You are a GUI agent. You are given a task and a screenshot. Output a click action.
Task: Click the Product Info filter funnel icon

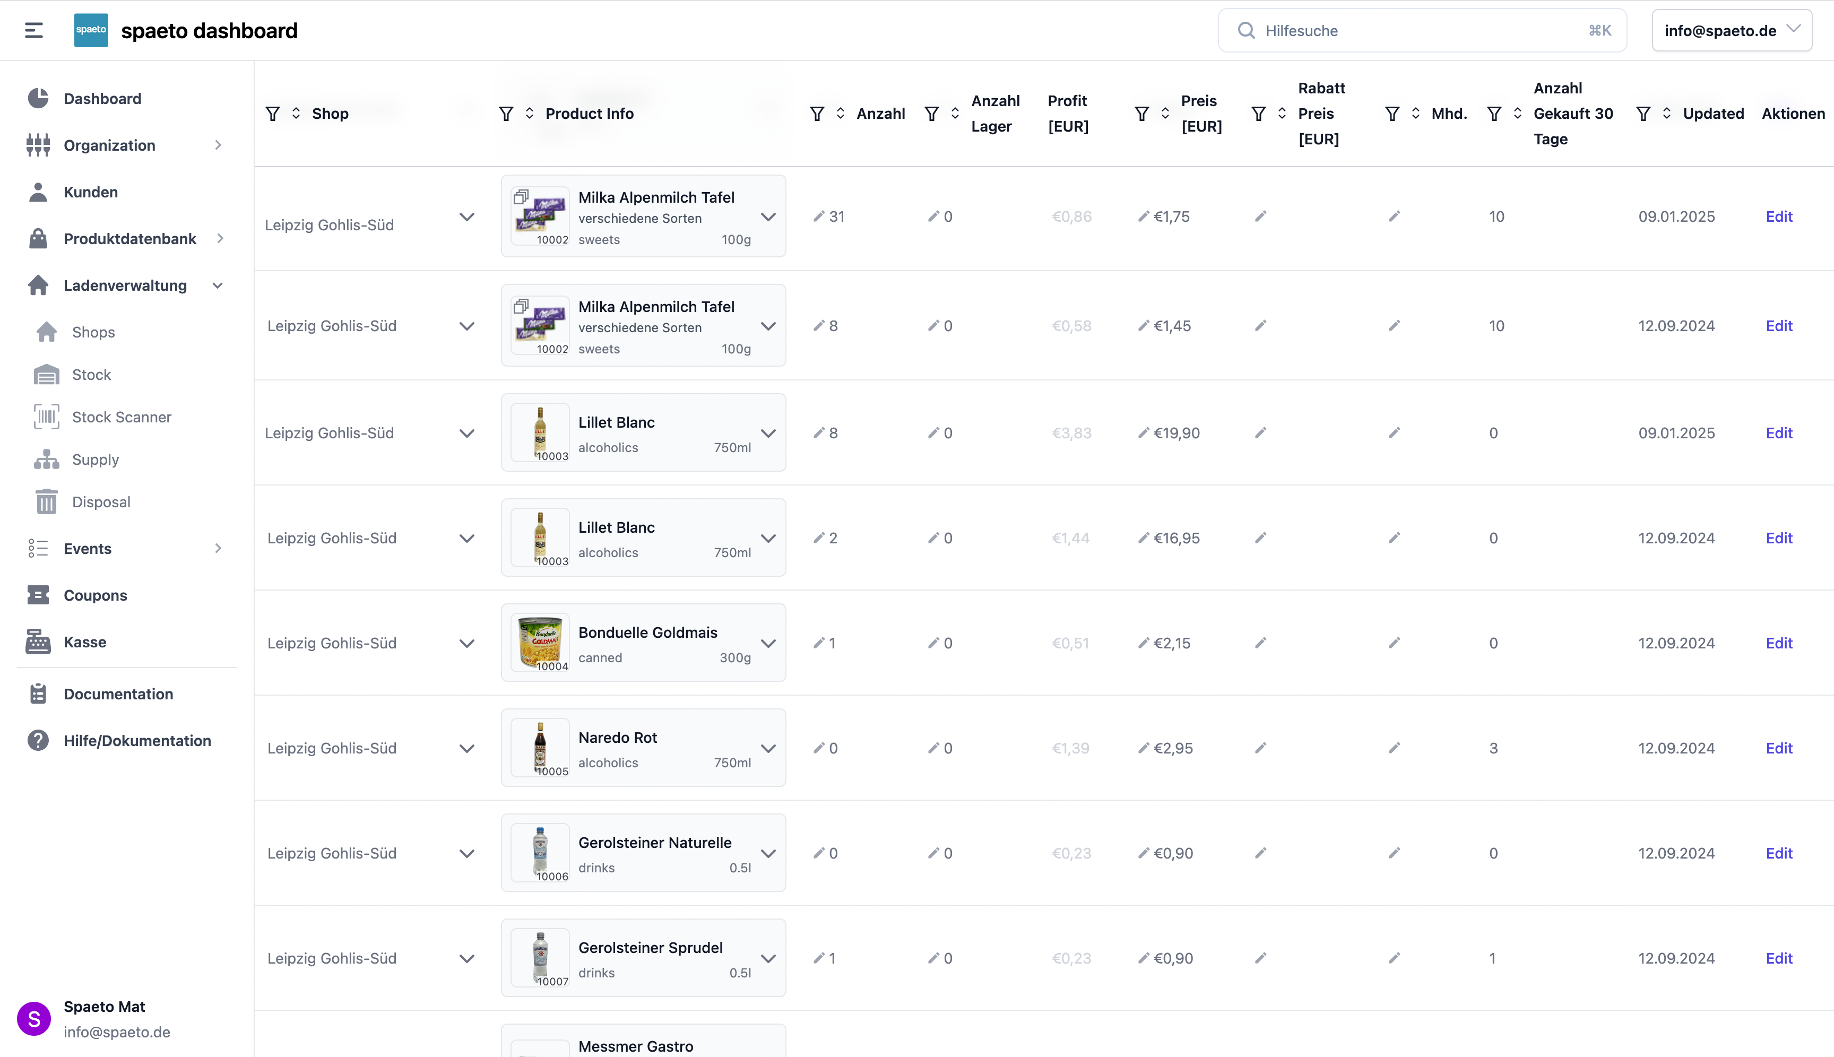click(x=506, y=114)
